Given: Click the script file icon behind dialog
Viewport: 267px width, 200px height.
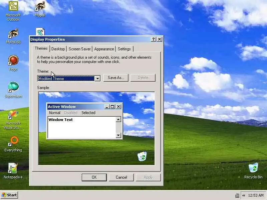Looking at the screenshot, I should click(x=40, y=32).
